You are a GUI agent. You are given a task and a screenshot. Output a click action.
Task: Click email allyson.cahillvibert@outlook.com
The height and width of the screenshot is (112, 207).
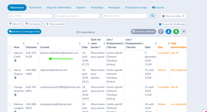pos(59,53)
